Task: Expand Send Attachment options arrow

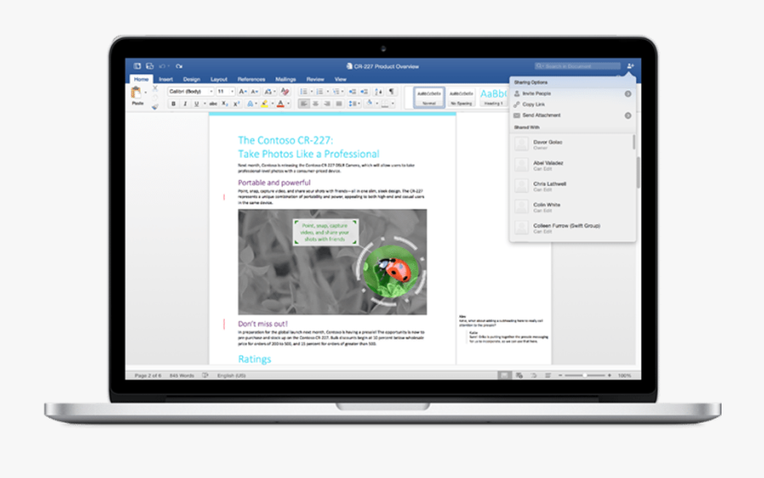Action: click(x=627, y=115)
